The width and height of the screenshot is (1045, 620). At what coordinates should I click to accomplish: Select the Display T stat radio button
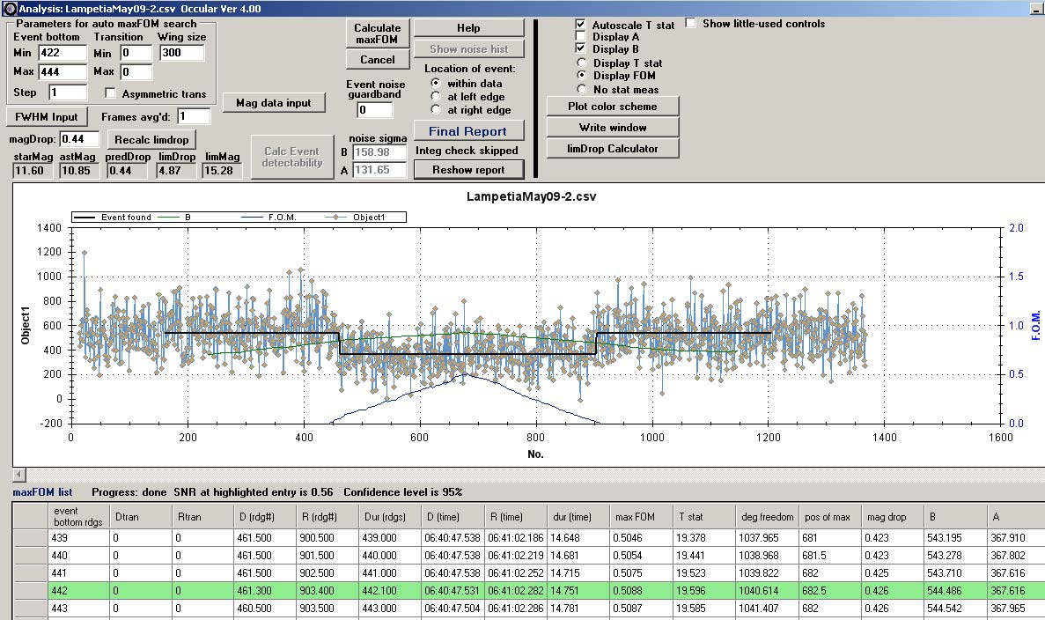(x=582, y=63)
